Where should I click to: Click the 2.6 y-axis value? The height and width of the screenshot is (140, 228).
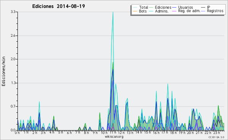tap(13, 36)
